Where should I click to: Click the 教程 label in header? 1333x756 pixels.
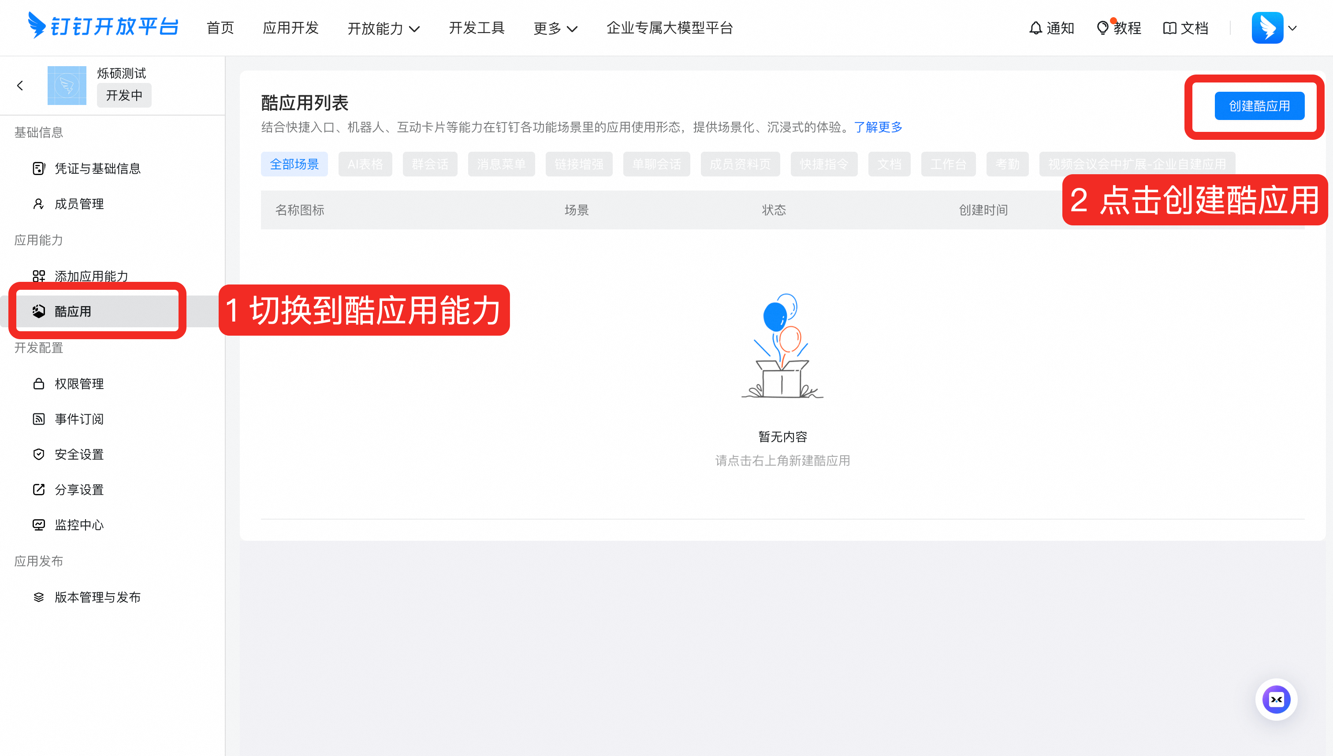(x=1127, y=28)
